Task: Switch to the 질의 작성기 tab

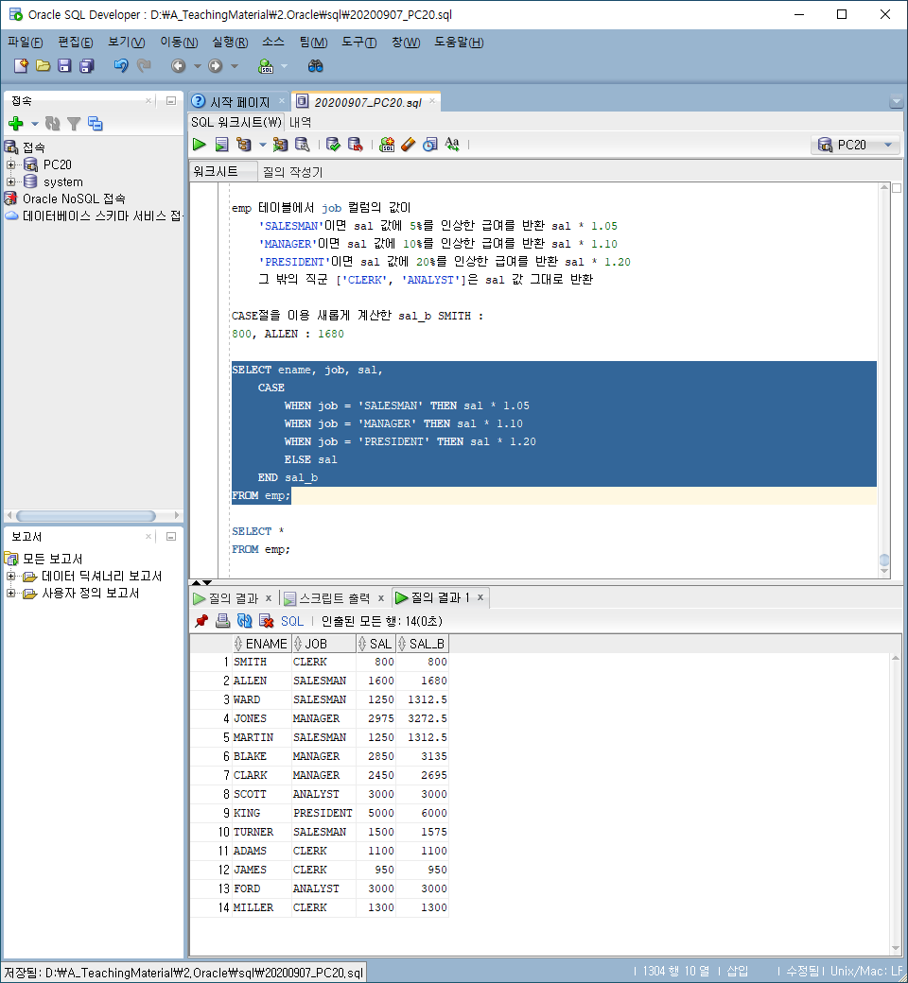Action: click(x=292, y=172)
